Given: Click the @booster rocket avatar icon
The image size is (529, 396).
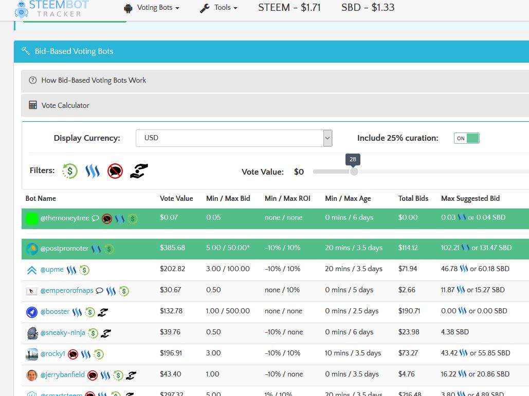Looking at the screenshot, I should [x=32, y=312].
